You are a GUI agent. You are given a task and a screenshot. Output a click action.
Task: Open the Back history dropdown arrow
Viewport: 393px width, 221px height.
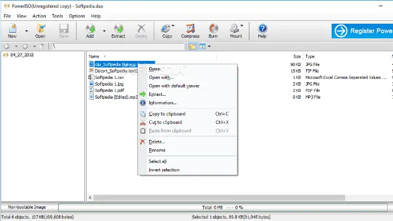tap(16, 46)
